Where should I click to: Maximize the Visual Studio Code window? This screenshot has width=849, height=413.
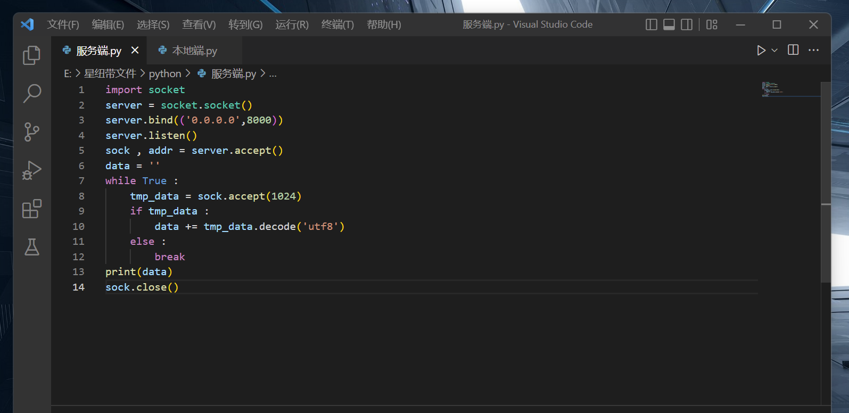click(777, 24)
